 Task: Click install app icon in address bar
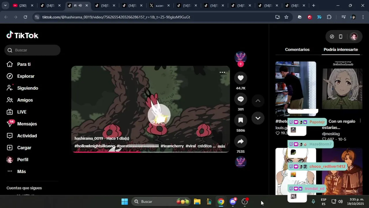point(277,17)
